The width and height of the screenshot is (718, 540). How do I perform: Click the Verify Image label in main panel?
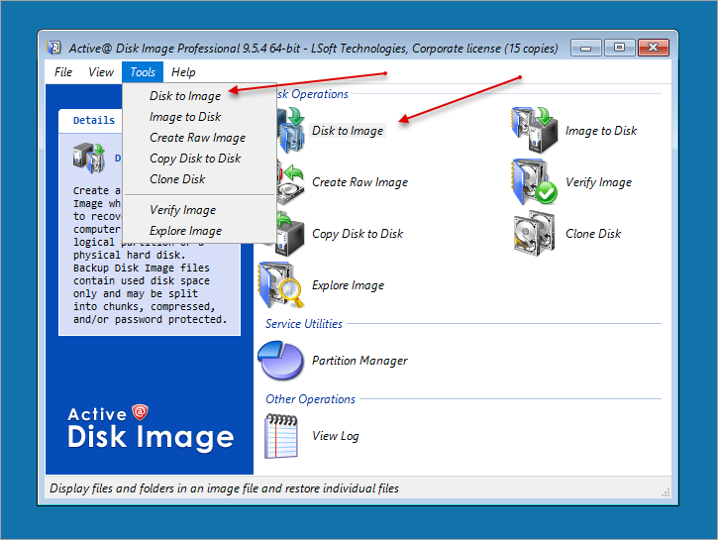click(598, 182)
